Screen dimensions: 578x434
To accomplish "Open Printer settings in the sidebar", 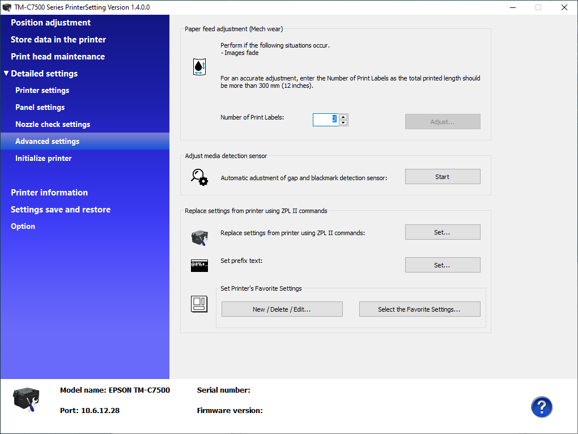I will pos(42,91).
